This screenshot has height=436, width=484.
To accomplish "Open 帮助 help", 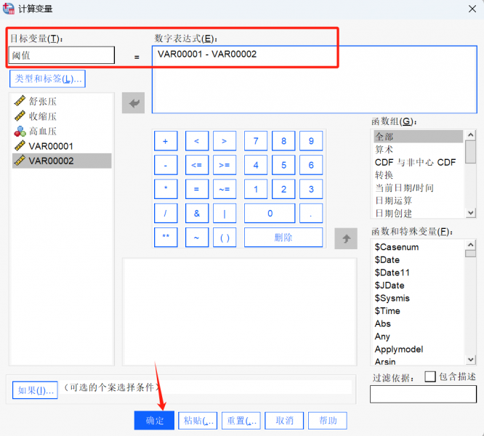I will 328,420.
